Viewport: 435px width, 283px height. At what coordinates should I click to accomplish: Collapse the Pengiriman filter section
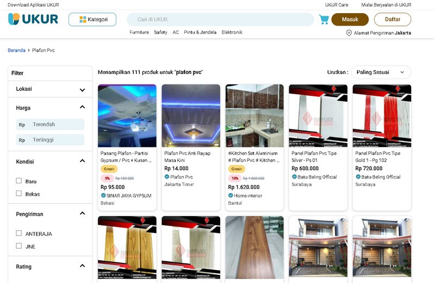[83, 213]
